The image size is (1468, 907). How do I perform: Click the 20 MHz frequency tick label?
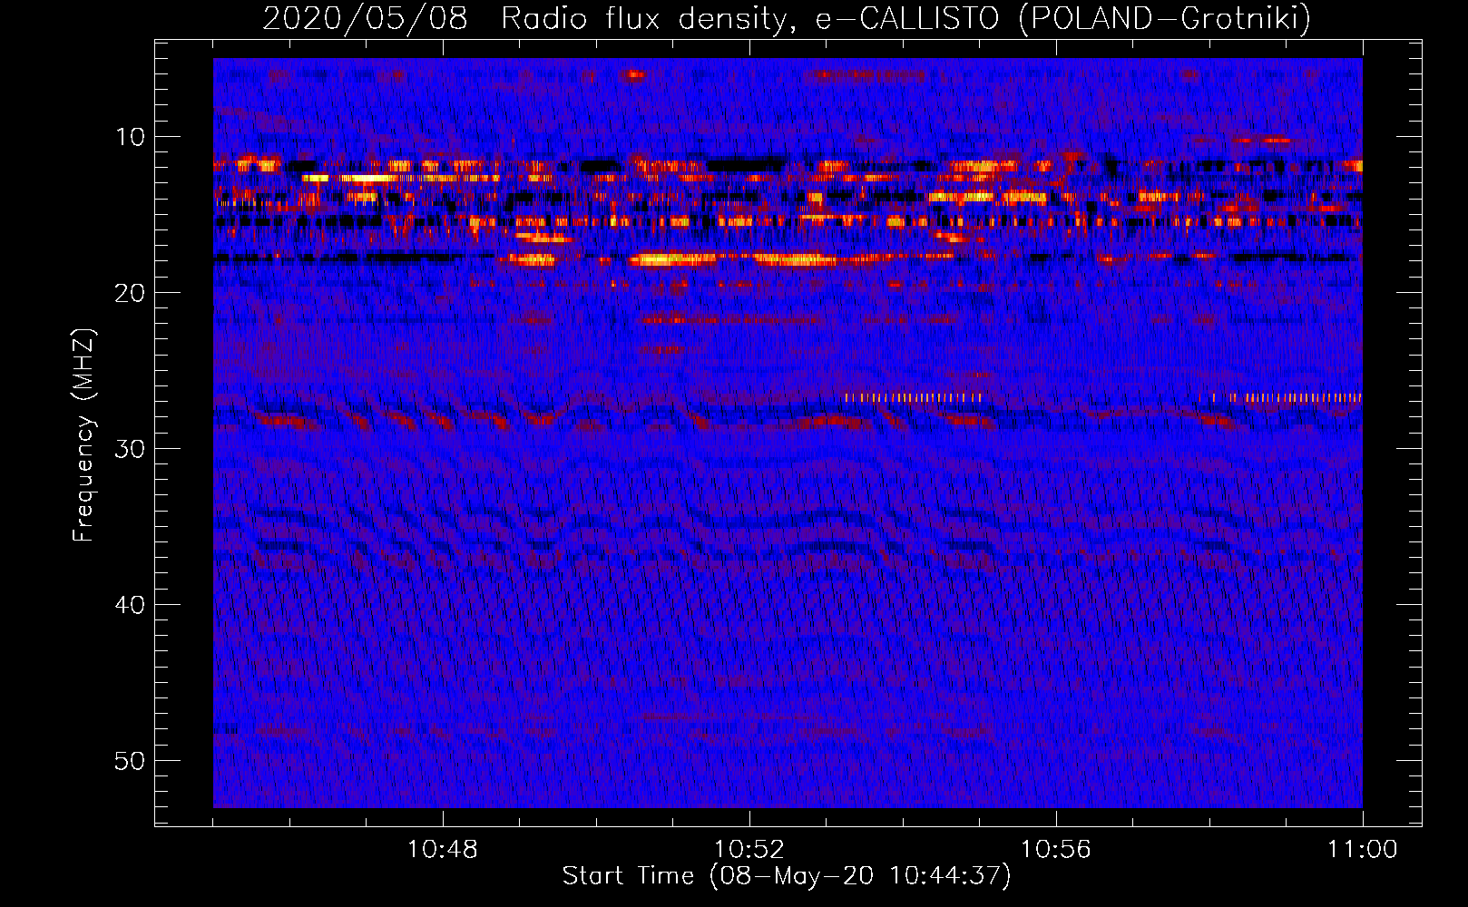click(x=131, y=292)
